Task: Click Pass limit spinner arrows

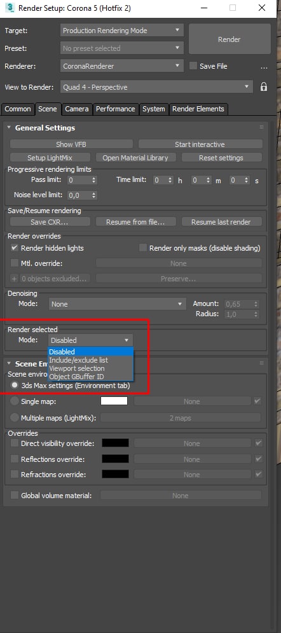Action: (x=94, y=179)
